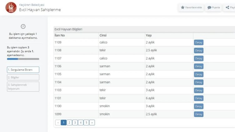Go to page 2 of listings
235x132 pixels.
coord(69,123)
